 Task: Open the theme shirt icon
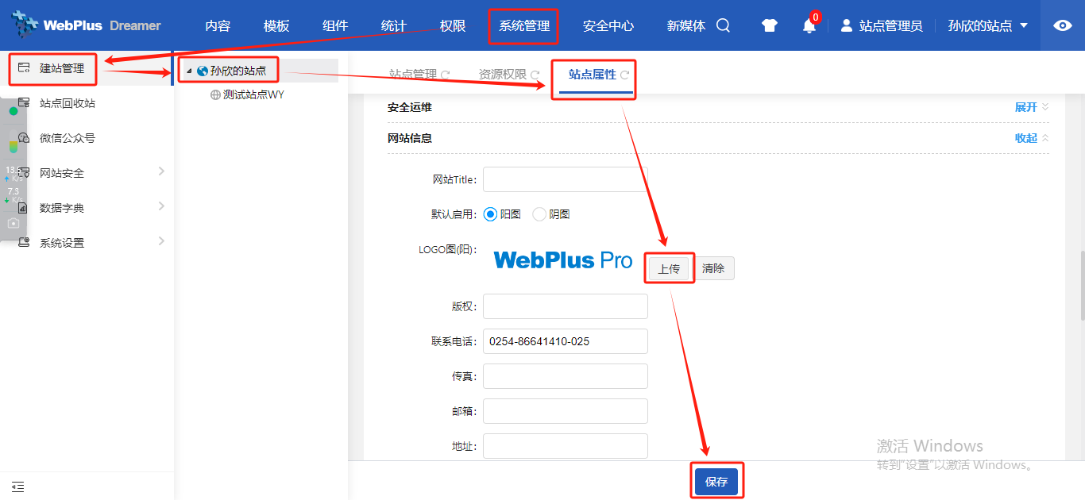pos(769,25)
